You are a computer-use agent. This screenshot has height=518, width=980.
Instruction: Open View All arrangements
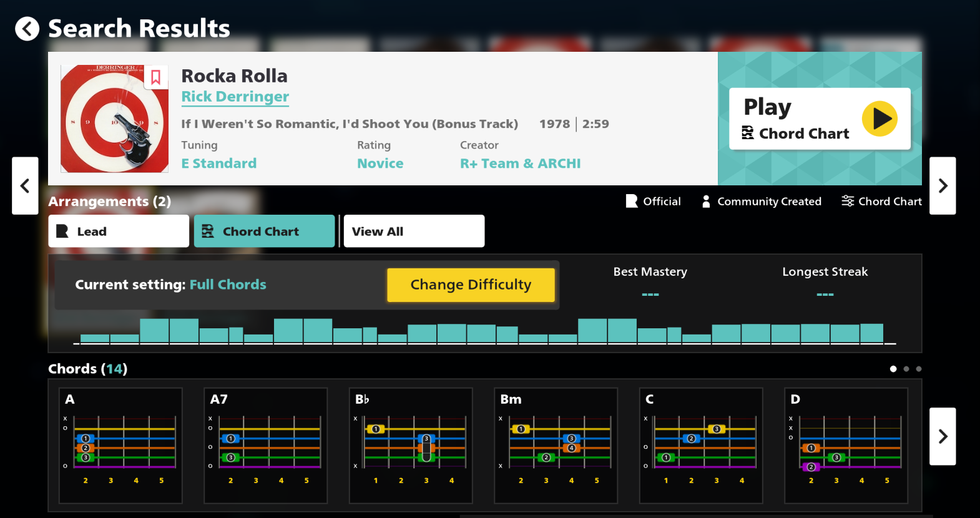tap(414, 231)
